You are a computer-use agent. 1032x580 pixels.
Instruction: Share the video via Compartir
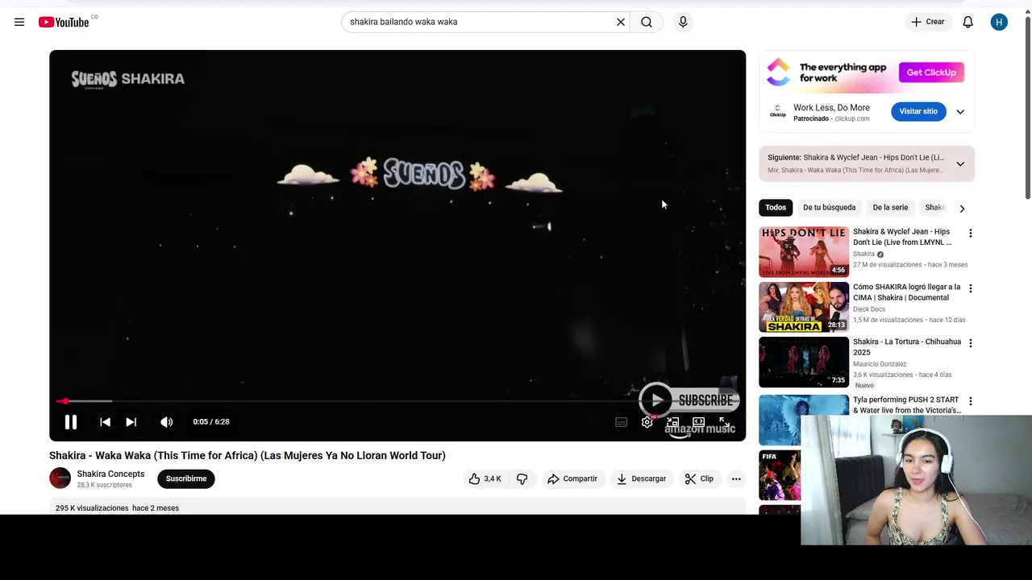(x=572, y=478)
